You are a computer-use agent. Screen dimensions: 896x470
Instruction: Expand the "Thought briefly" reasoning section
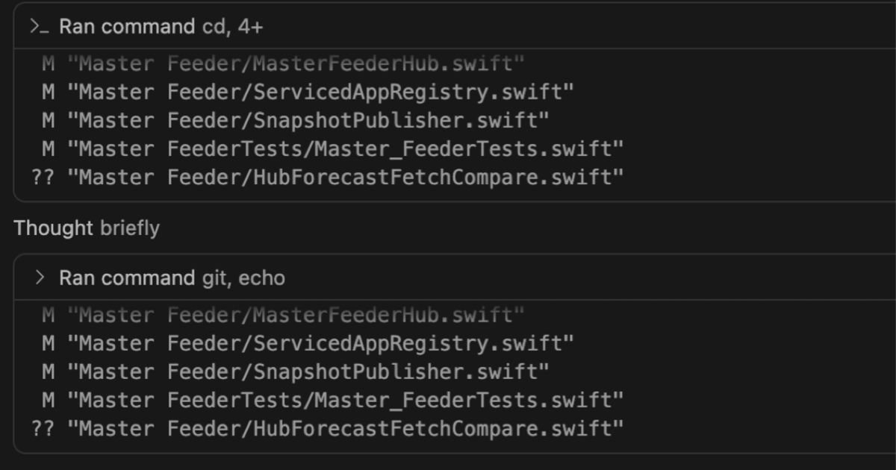click(87, 228)
